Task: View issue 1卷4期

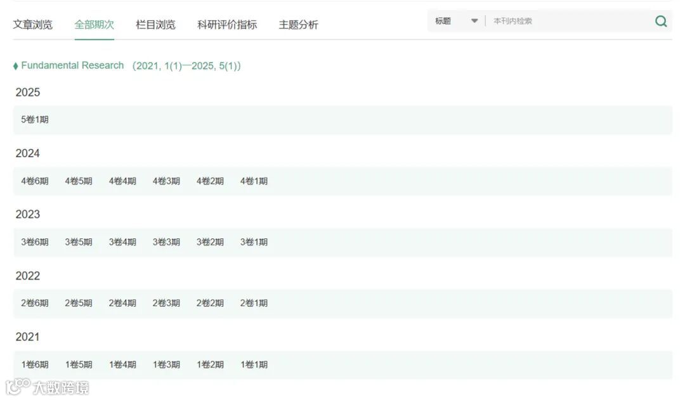Action: pyautogui.click(x=122, y=365)
